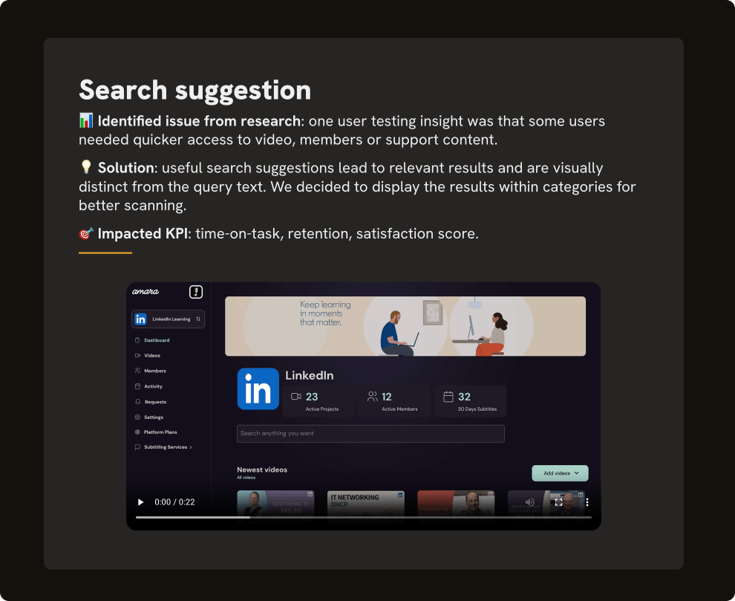
Task: Click the Dashboard clipboard icon
Action: pyautogui.click(x=137, y=340)
